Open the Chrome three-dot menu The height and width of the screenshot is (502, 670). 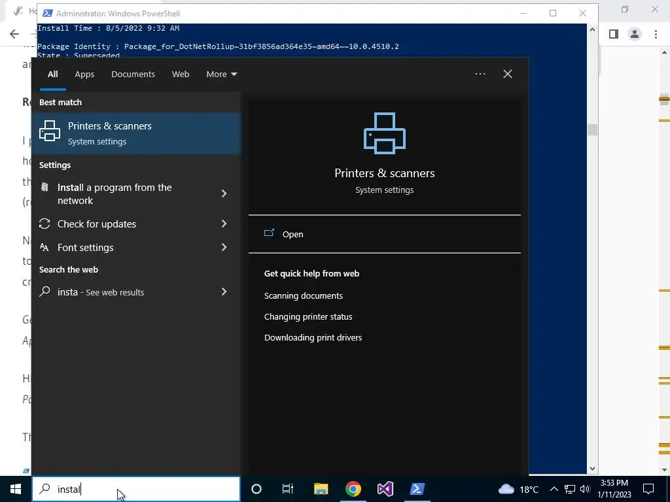point(656,34)
